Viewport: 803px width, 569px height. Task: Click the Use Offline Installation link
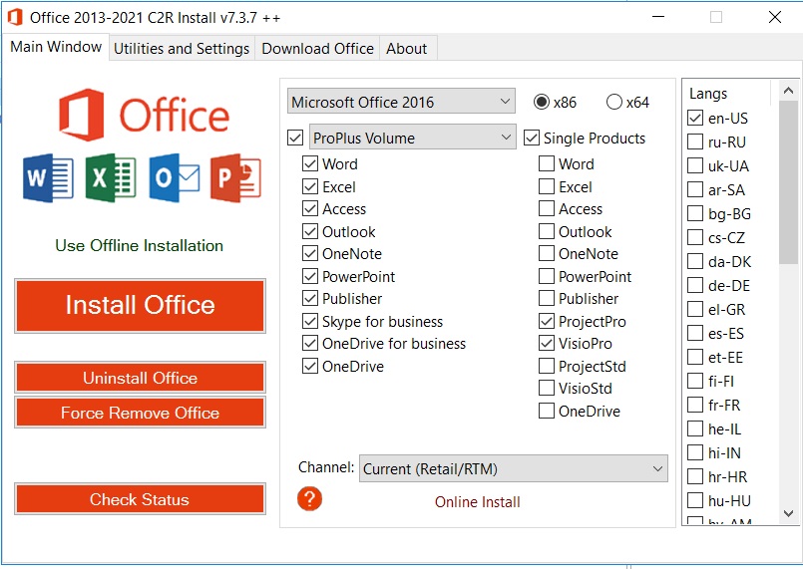pos(140,245)
